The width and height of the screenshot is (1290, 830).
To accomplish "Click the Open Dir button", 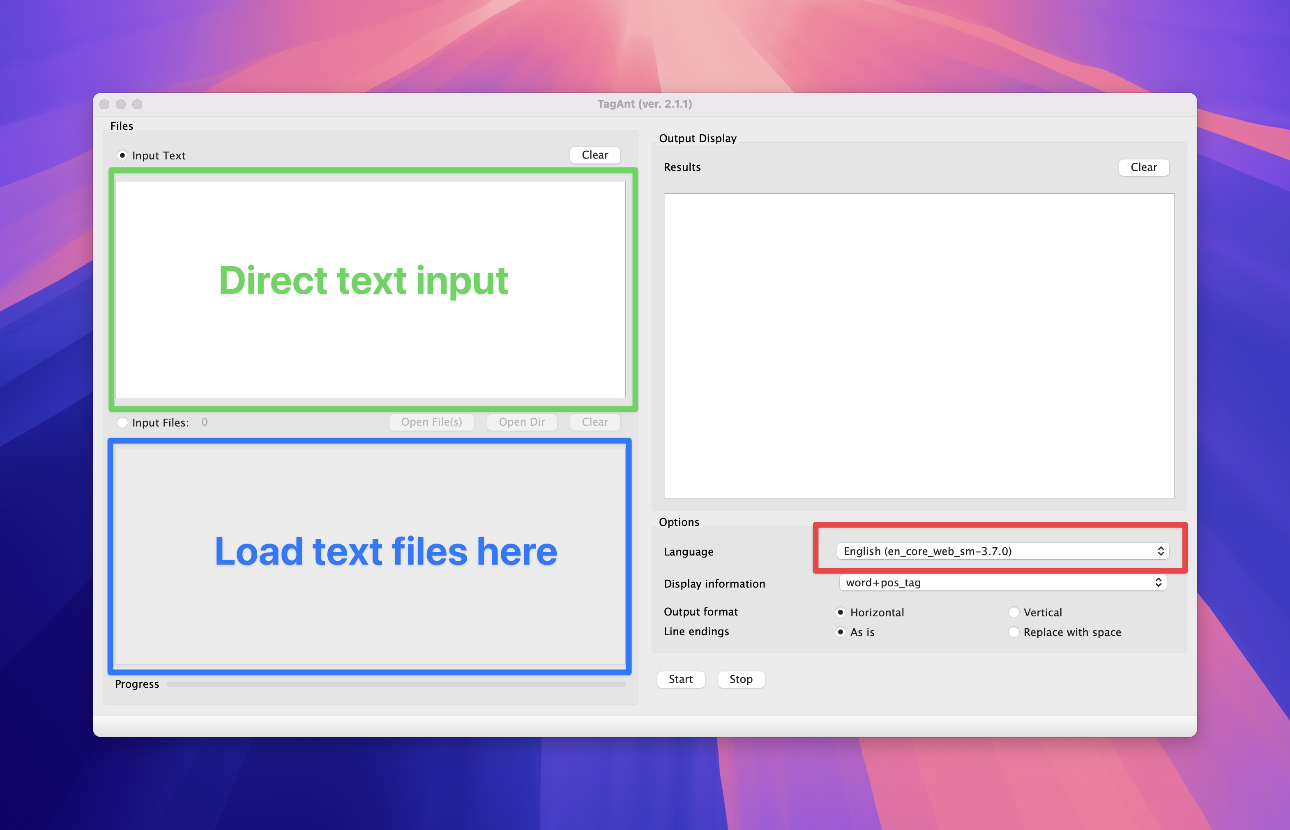I will pos(522,422).
